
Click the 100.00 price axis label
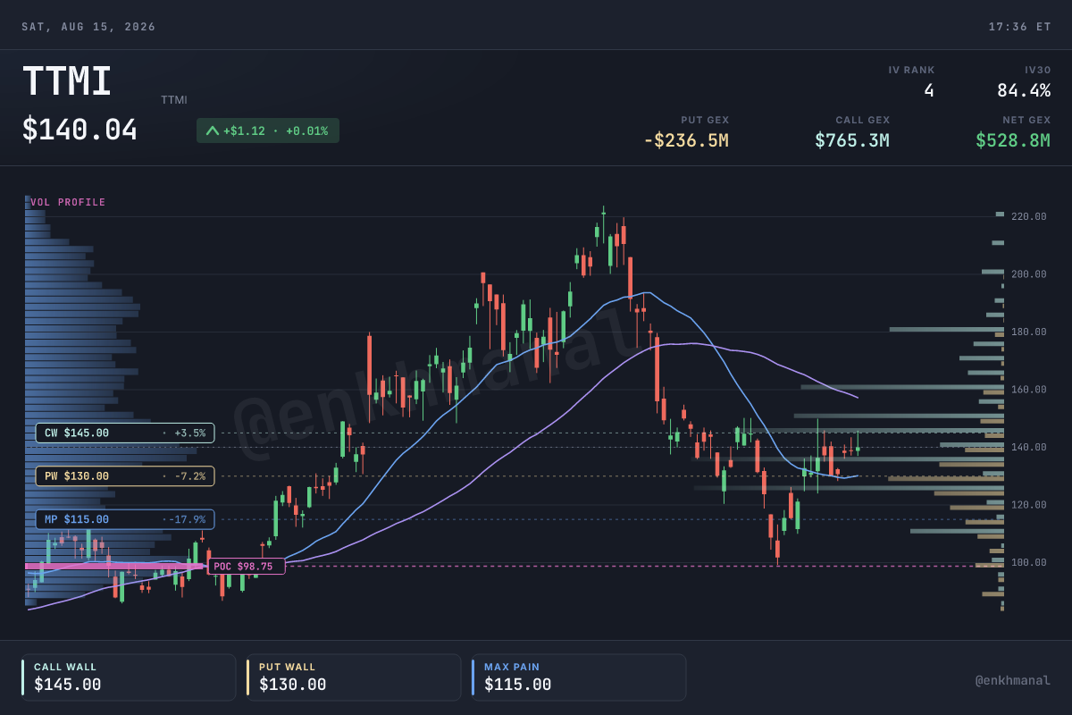(x=1028, y=562)
